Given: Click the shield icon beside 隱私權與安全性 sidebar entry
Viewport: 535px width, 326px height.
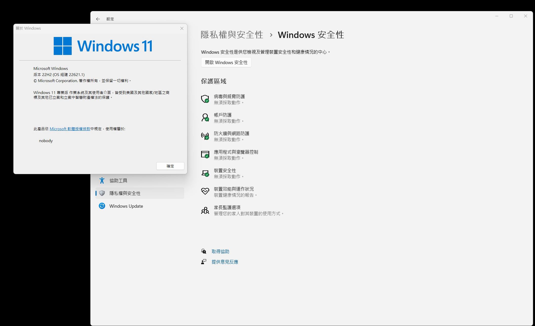Looking at the screenshot, I should (x=102, y=193).
